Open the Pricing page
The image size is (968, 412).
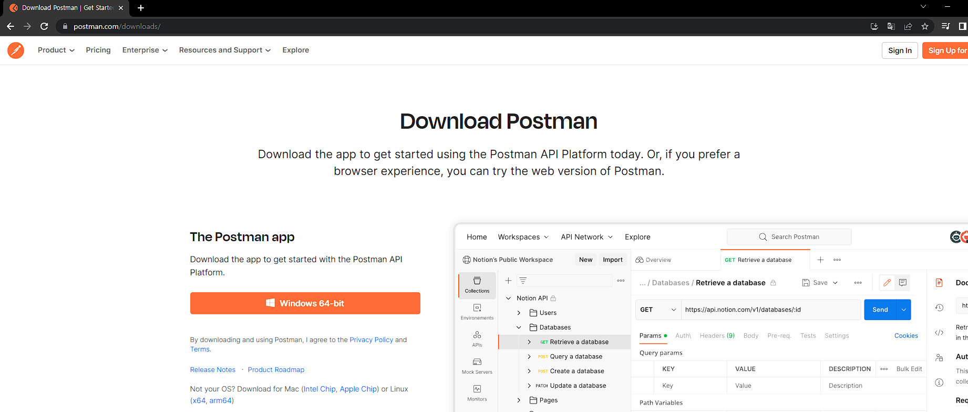pos(98,50)
